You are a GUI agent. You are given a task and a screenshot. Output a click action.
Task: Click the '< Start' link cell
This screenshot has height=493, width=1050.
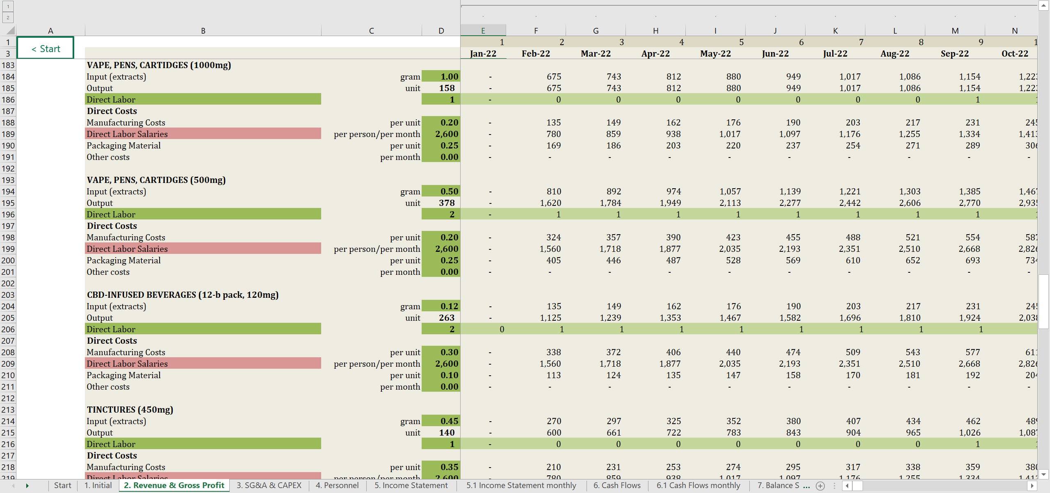[x=46, y=48]
